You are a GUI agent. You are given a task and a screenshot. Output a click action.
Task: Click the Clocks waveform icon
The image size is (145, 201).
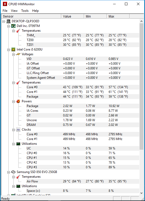coord(18,130)
